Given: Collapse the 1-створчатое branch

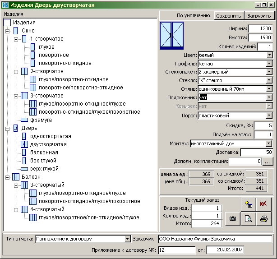Looking at the screenshot, I should click(x=16, y=39).
